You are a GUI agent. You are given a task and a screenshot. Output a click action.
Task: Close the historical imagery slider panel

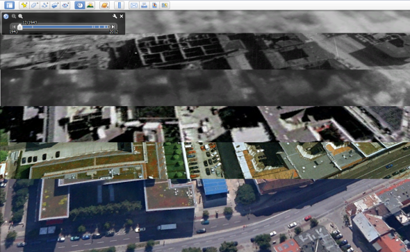tap(122, 16)
